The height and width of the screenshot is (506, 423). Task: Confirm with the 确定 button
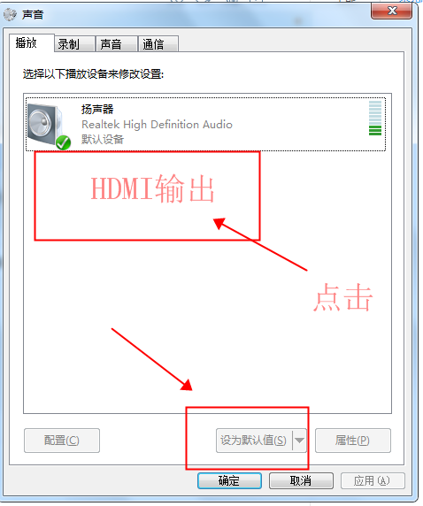pos(229,481)
